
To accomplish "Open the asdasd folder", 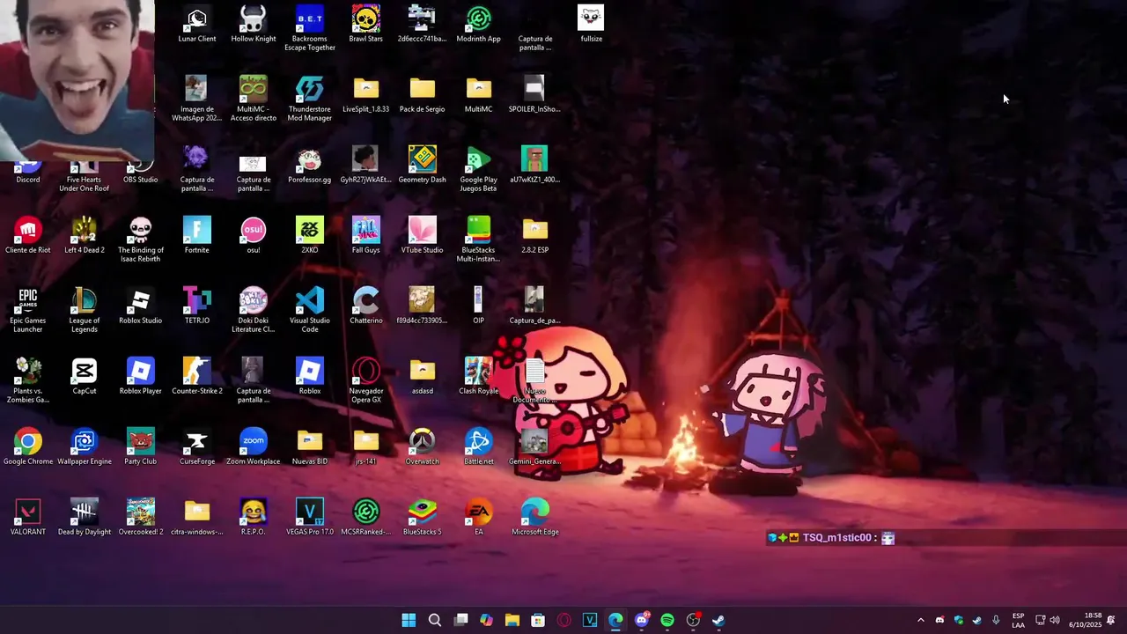I will point(423,377).
